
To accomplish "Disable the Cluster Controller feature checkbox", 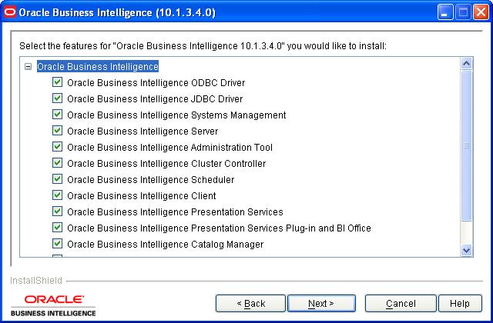I will 57,162.
